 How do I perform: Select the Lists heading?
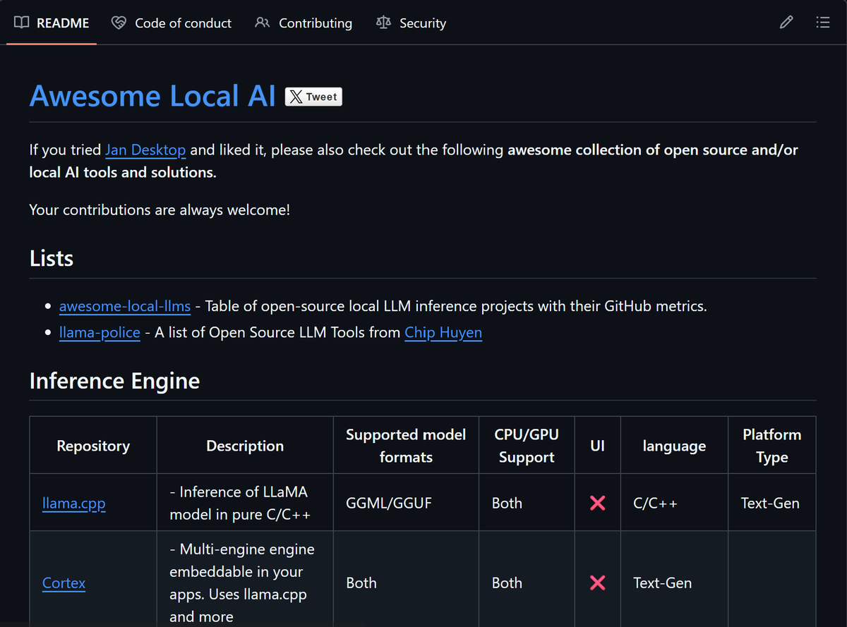52,258
